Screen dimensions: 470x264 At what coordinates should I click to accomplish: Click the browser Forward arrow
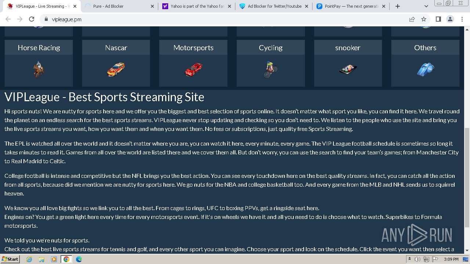20,19
